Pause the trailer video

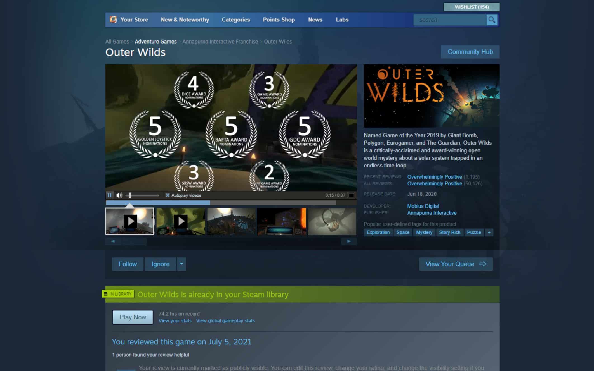[x=109, y=195]
